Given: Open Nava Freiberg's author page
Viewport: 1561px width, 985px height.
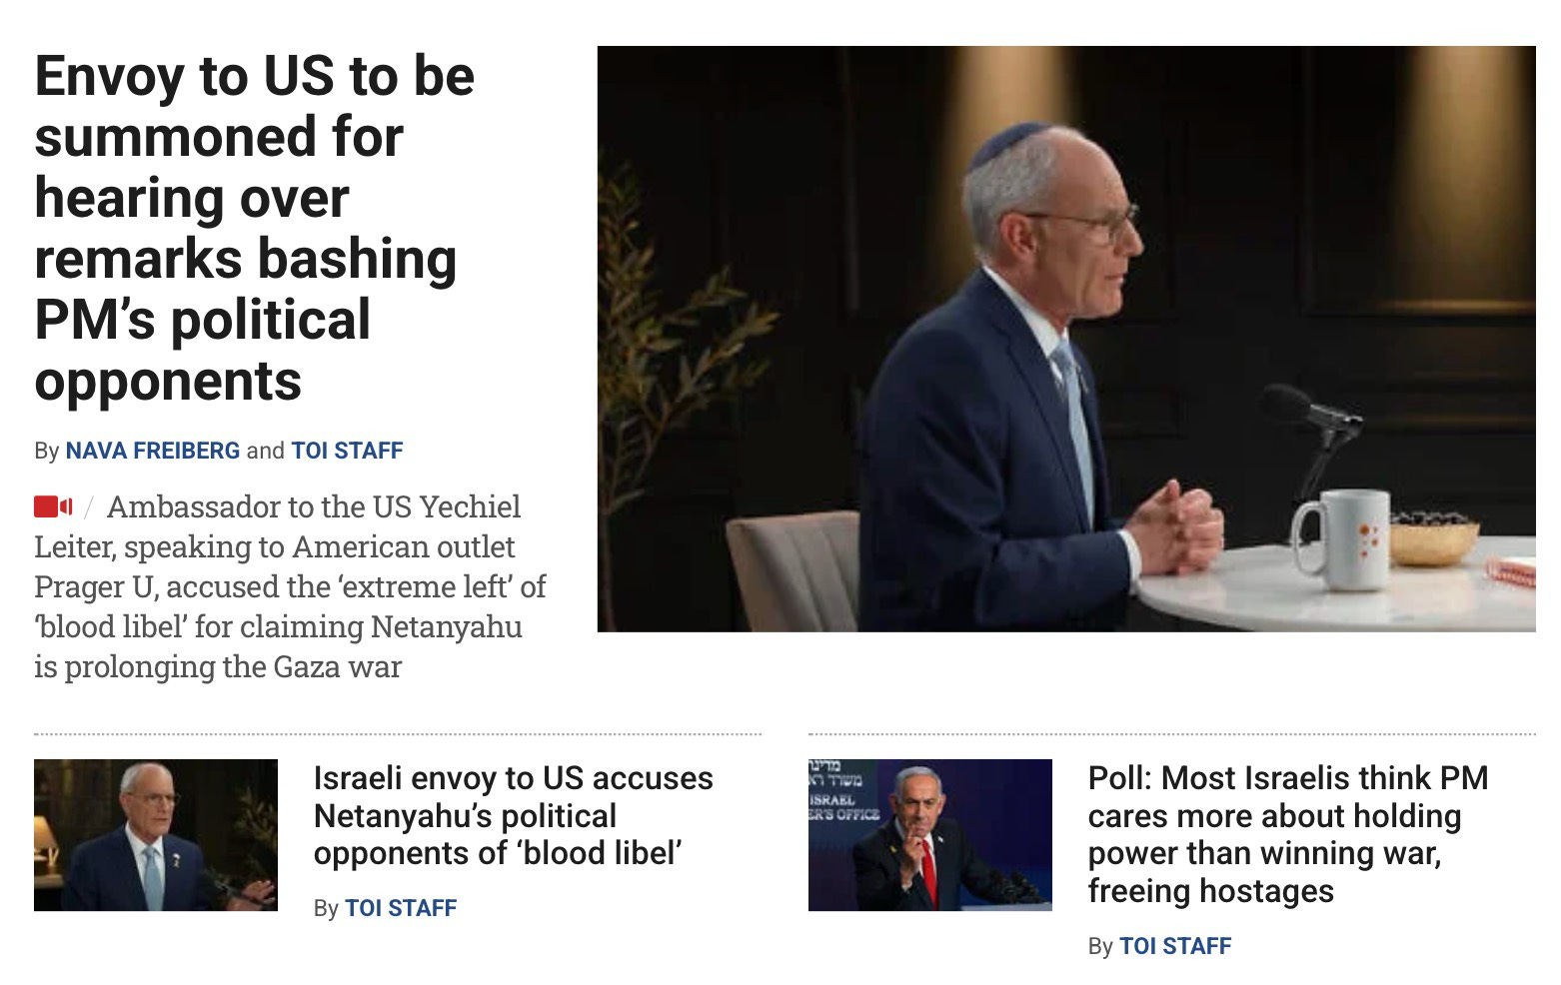Looking at the screenshot, I should point(153,451).
